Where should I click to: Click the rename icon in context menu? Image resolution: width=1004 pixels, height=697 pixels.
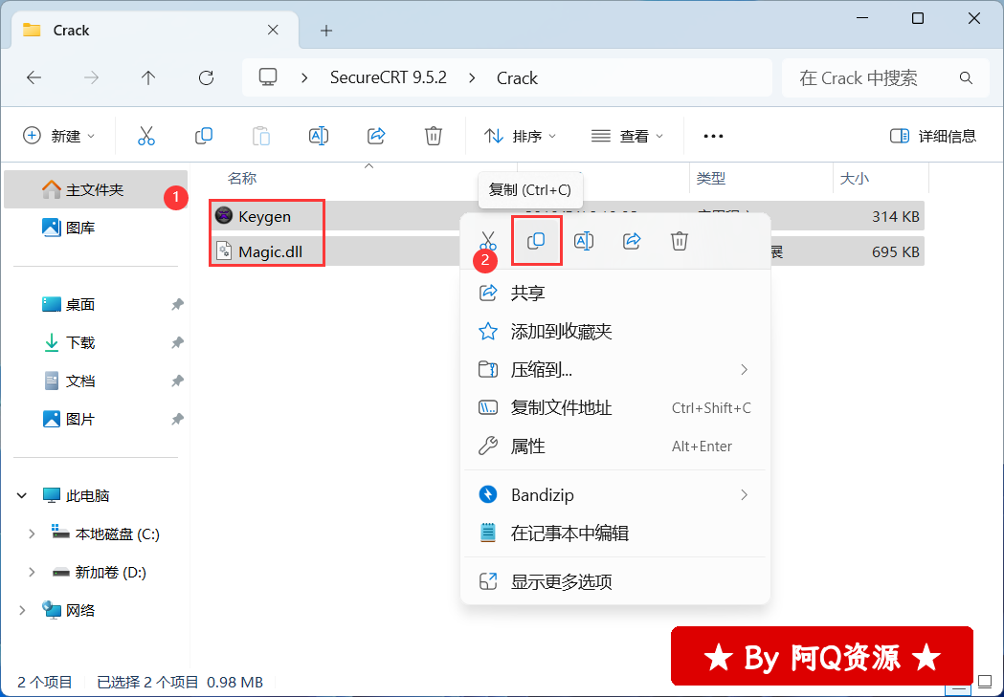[x=584, y=241]
